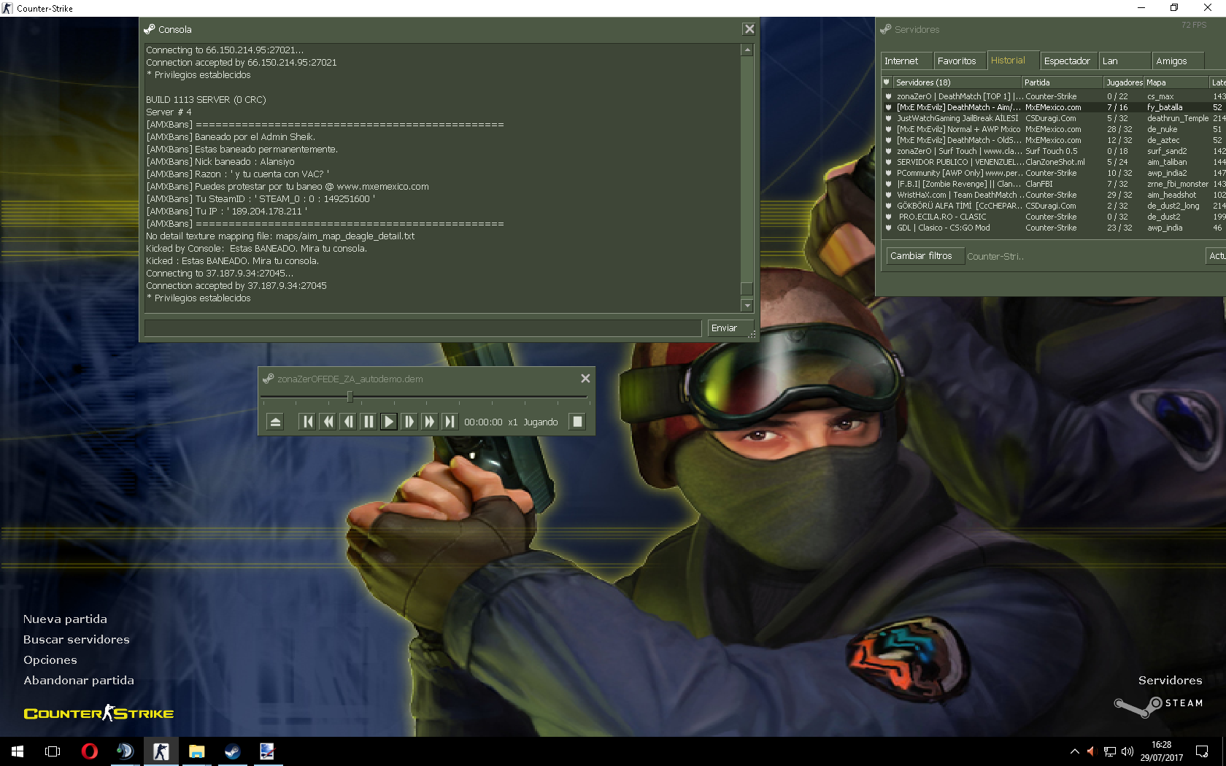Click the console scrollbar up arrow
The width and height of the screenshot is (1226, 766).
tap(747, 50)
